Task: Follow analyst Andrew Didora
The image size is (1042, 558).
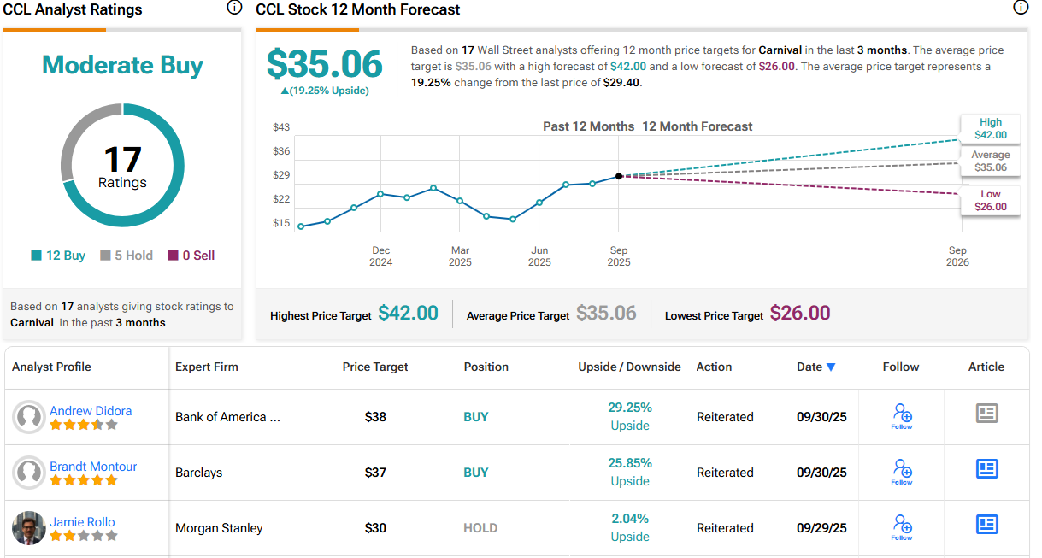Action: (901, 416)
